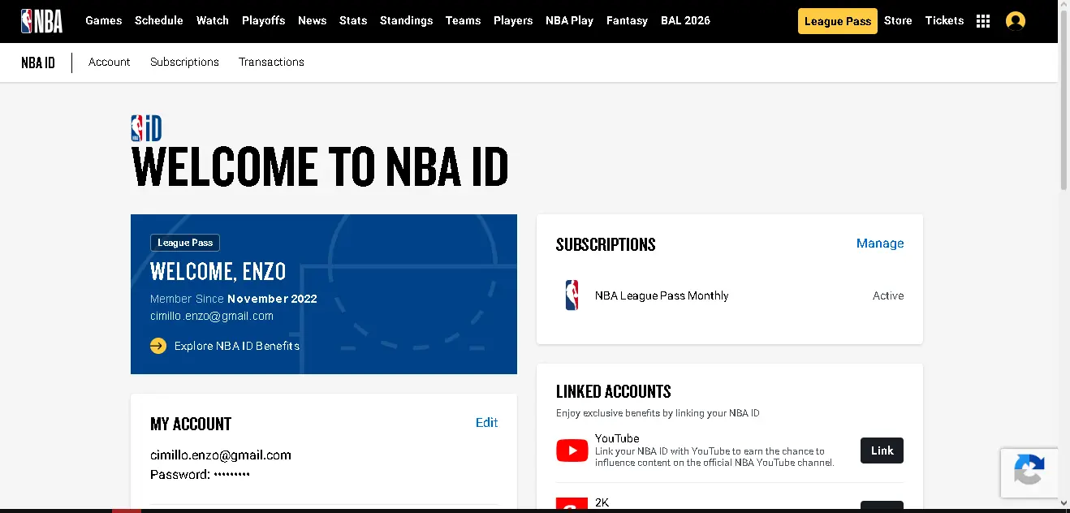Image resolution: width=1070 pixels, height=513 pixels.
Task: Click Manage in Subscriptions card
Action: [880, 244]
